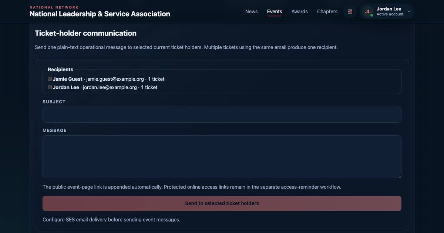Open the Events menu item
The height and width of the screenshot is (233, 444).
(275, 11)
